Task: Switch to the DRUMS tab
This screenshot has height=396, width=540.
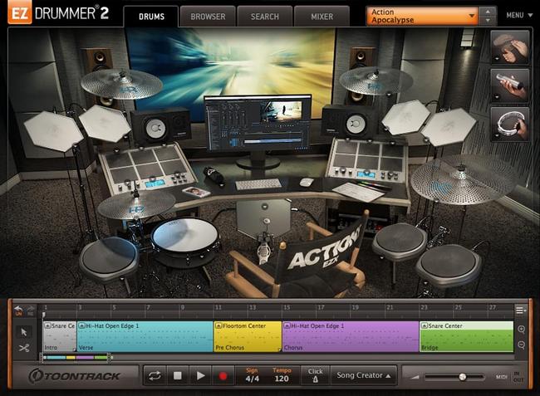Action: pyautogui.click(x=151, y=17)
